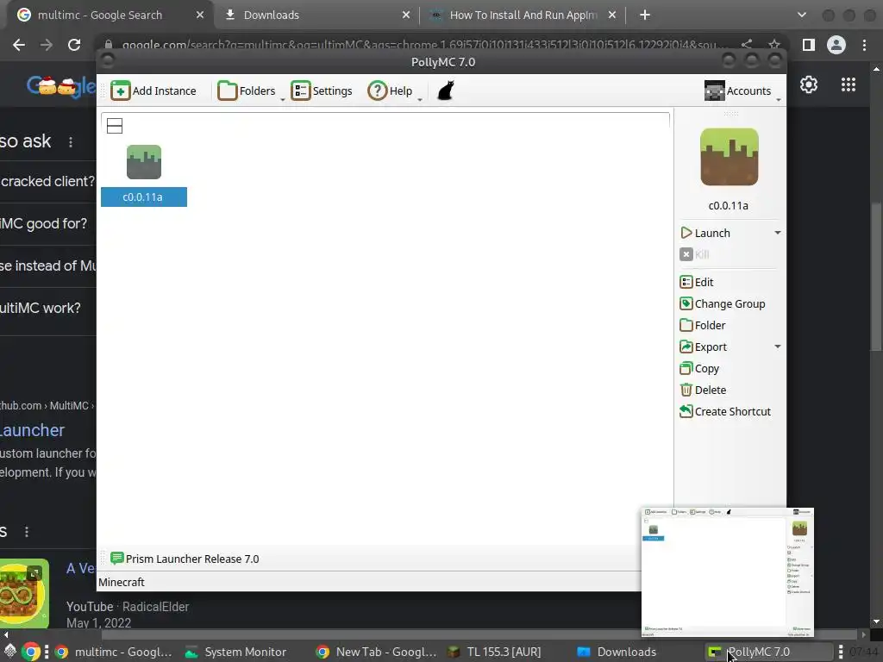Click Change Group for the instance
Screen dimensions: 883x662
(x=723, y=304)
